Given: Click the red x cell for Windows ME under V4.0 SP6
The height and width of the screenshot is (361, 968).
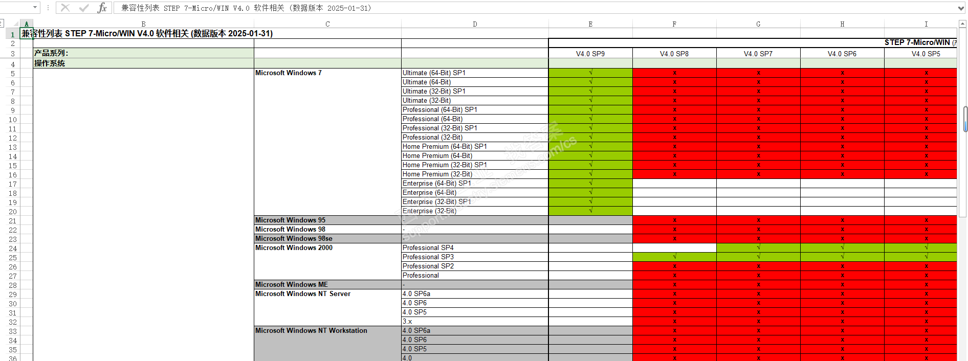Looking at the screenshot, I should pyautogui.click(x=842, y=285).
